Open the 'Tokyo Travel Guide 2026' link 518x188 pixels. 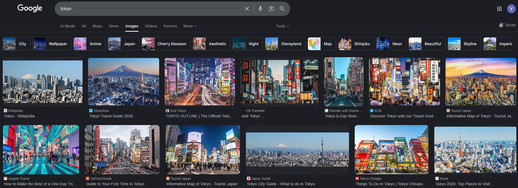[x=111, y=116]
